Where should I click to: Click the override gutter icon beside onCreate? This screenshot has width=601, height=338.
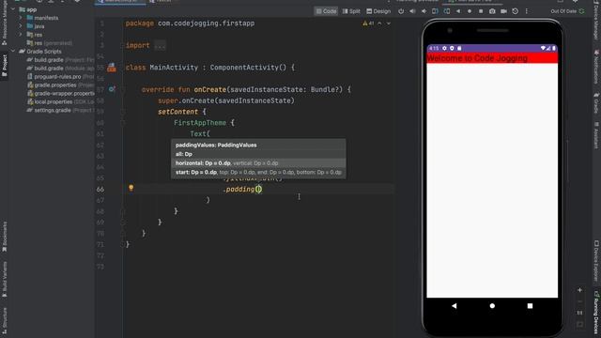(112, 89)
